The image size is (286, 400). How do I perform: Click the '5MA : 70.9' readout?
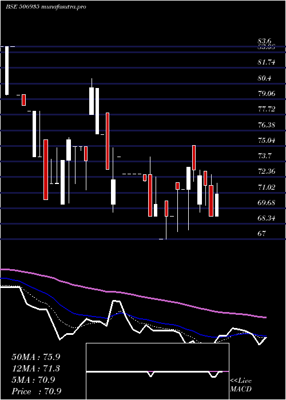click(x=33, y=380)
